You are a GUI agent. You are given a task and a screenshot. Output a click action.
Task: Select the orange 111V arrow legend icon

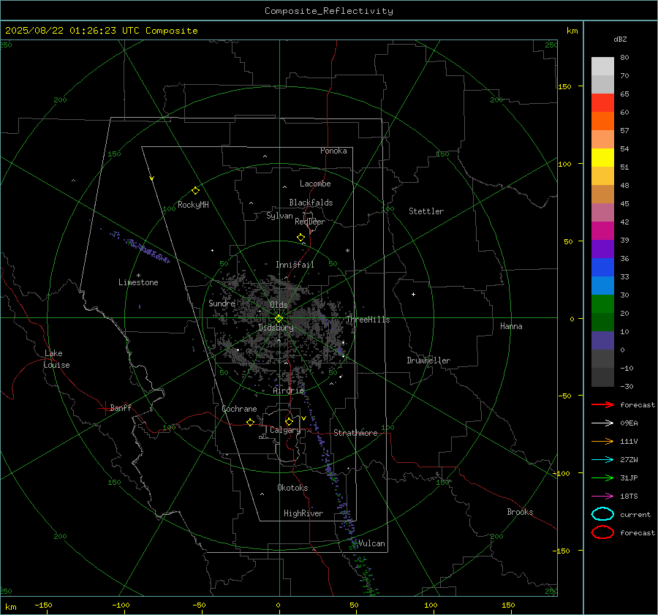tap(602, 441)
